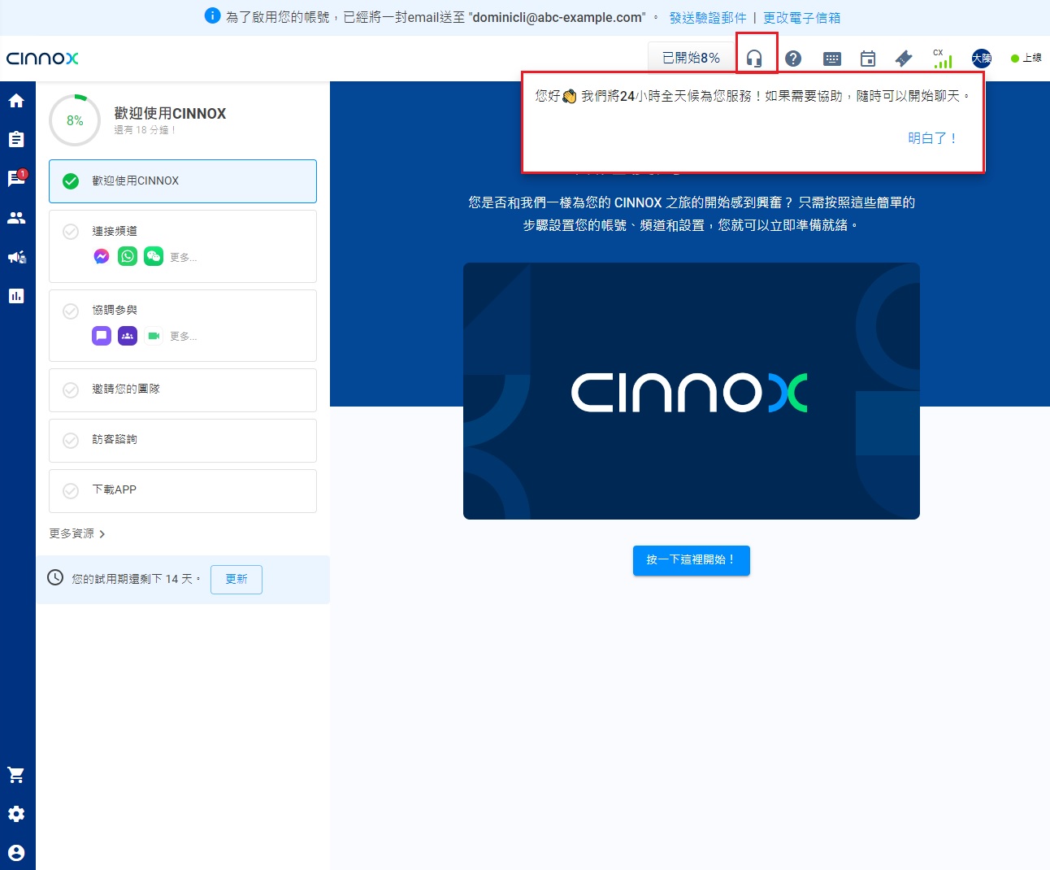1050x870 pixels.
Task: Open chat messages with unread badge
Action: click(16, 178)
